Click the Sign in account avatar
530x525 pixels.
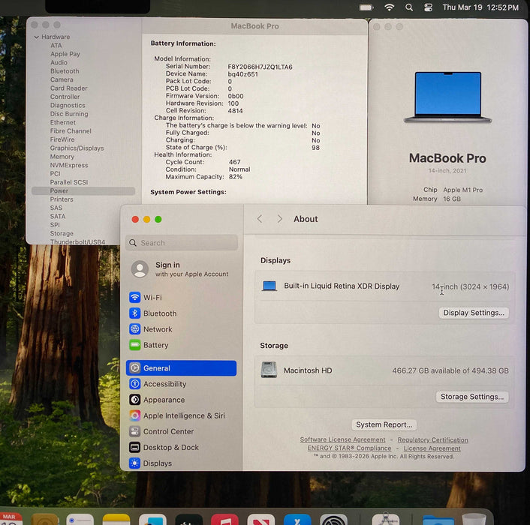[140, 269]
